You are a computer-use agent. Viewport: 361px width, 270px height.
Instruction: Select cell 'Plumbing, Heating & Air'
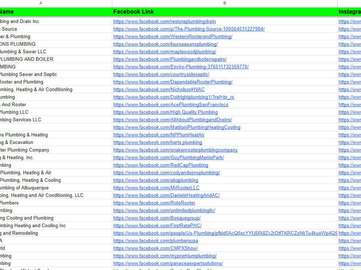pyautogui.click(x=56, y=173)
